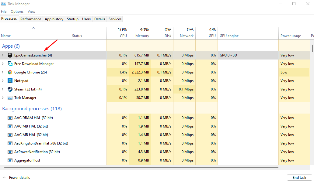This screenshot has height=184, width=314.
Task: Click Chrome's Low power usage cell
Action: (x=284, y=72)
